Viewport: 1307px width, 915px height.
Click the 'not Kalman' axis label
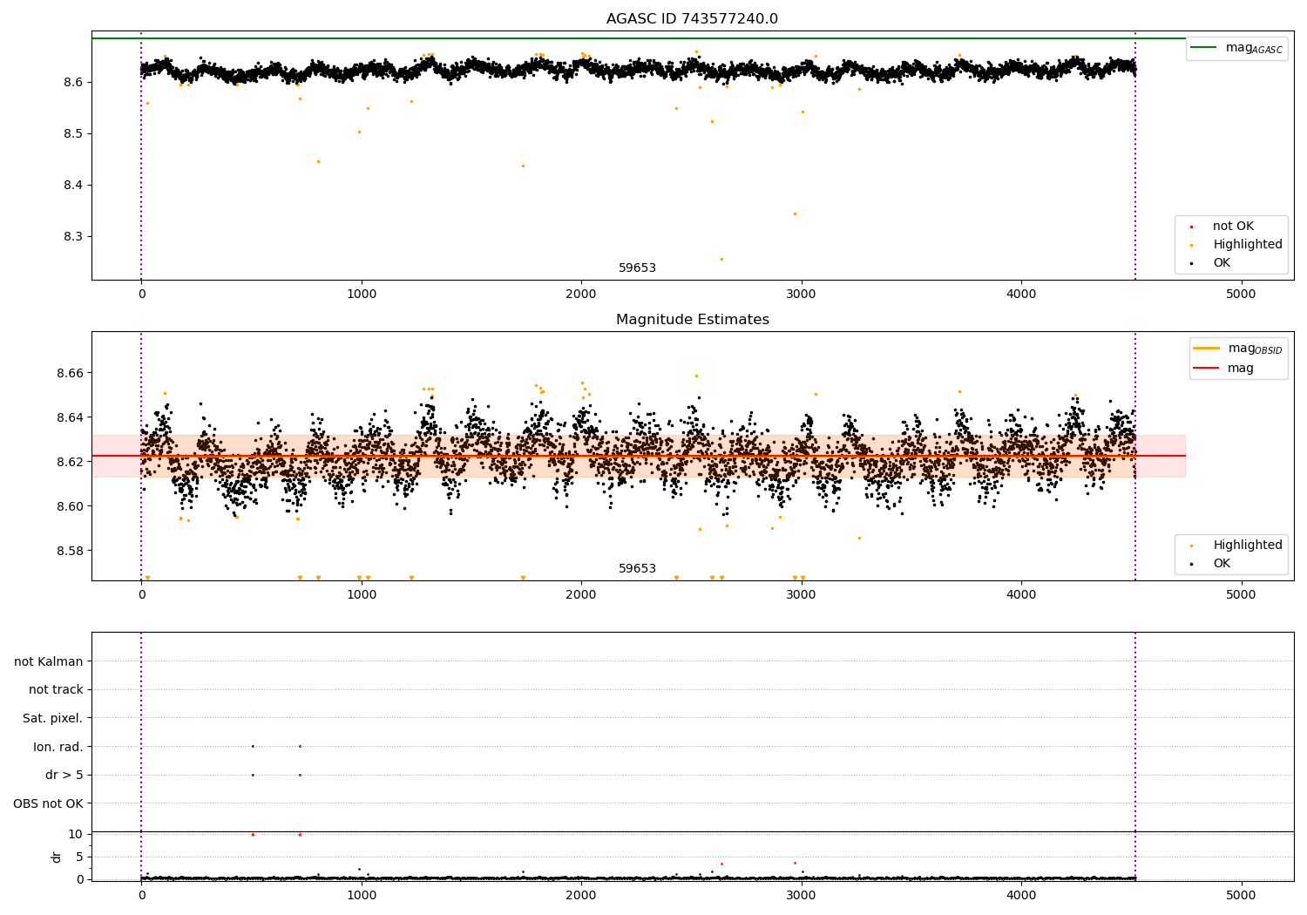pyautogui.click(x=49, y=661)
